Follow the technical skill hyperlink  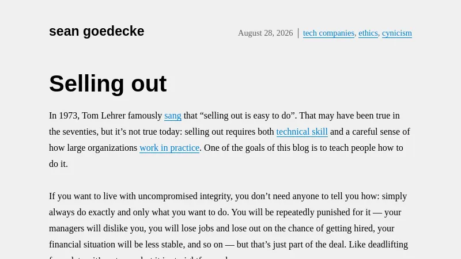[x=301, y=132]
